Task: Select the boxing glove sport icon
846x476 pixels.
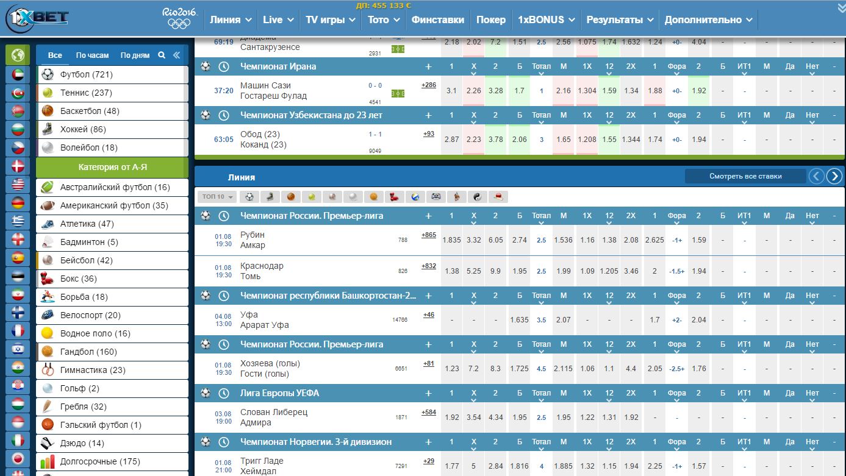Action: pos(393,196)
